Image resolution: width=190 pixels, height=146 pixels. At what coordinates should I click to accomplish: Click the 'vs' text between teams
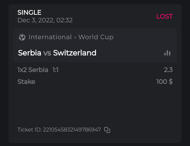(47, 53)
